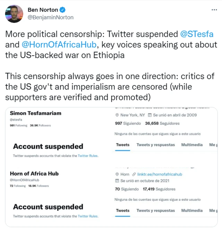Click the location pin icon beside "Horn"
The width and height of the screenshot is (222, 228).
(x=117, y=174)
